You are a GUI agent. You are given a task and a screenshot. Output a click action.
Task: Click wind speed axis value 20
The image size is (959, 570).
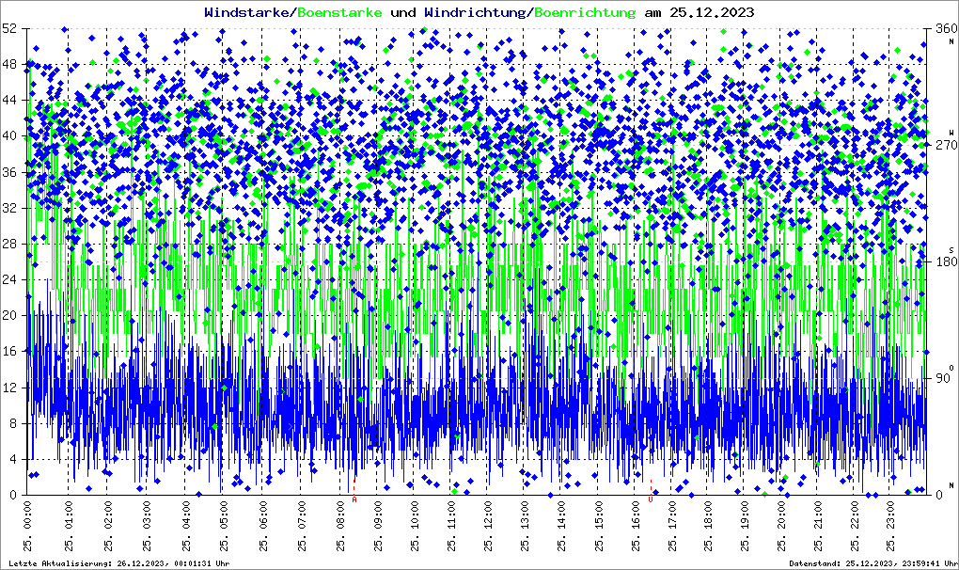[x=8, y=316]
